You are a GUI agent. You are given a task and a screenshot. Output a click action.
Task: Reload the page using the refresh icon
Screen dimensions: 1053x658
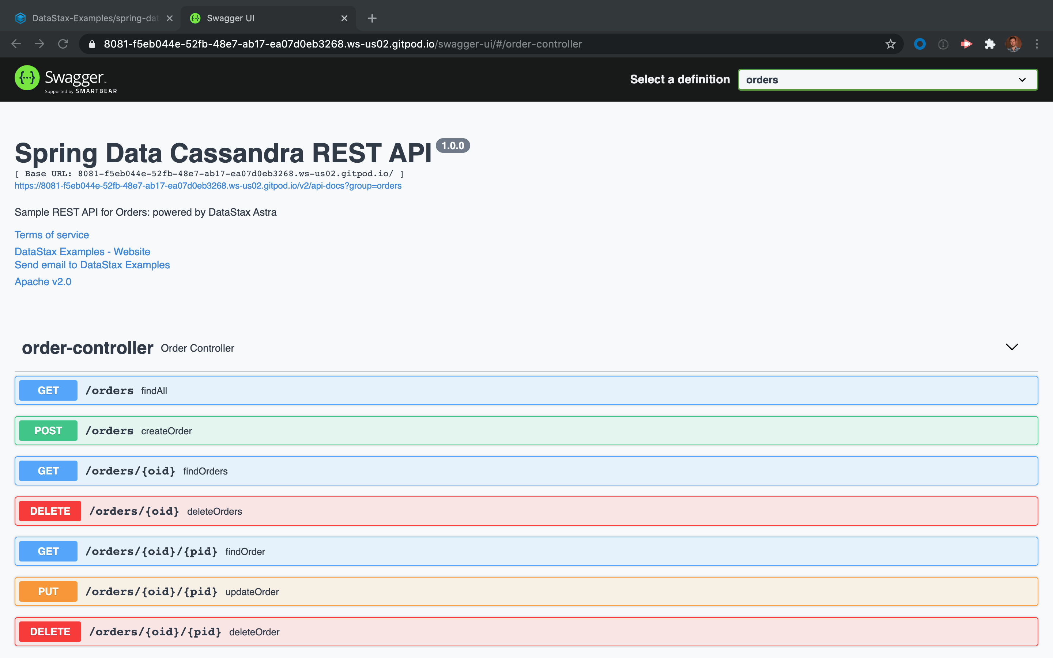[x=63, y=44]
